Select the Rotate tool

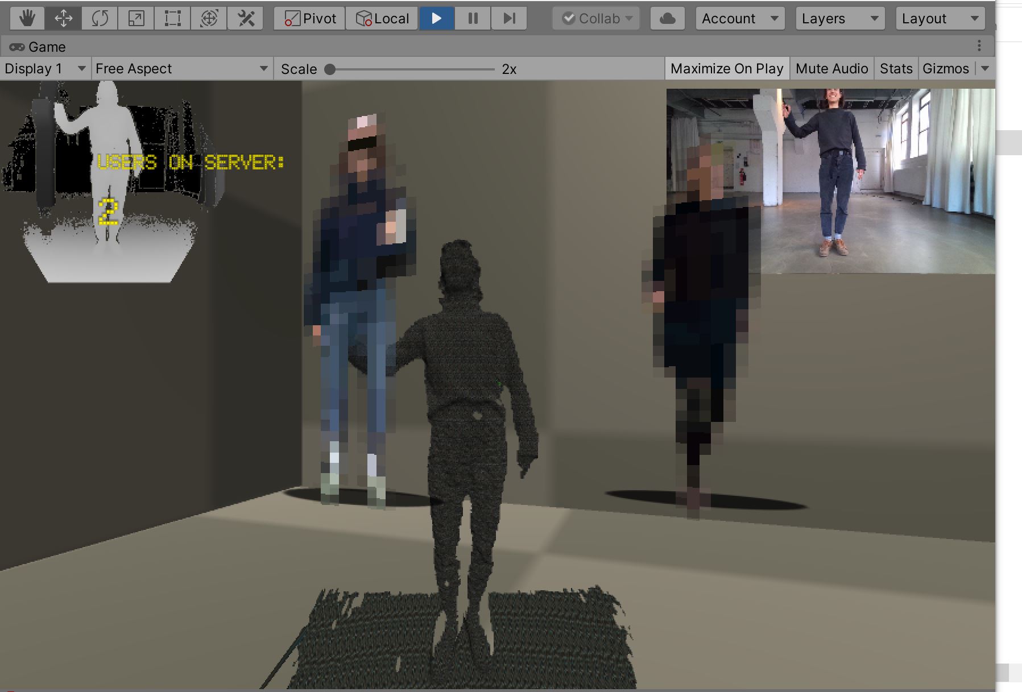(100, 19)
